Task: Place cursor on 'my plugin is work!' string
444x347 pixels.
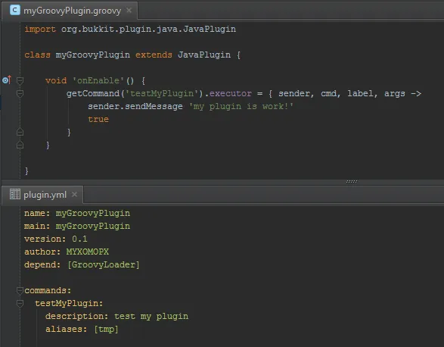Action: point(241,106)
